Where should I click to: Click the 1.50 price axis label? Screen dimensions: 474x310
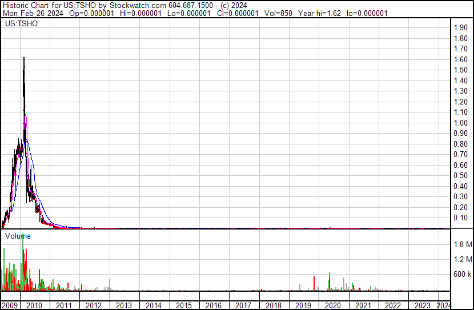pyautogui.click(x=461, y=70)
